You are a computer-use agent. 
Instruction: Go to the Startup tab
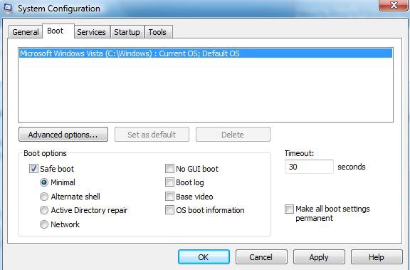point(127,32)
